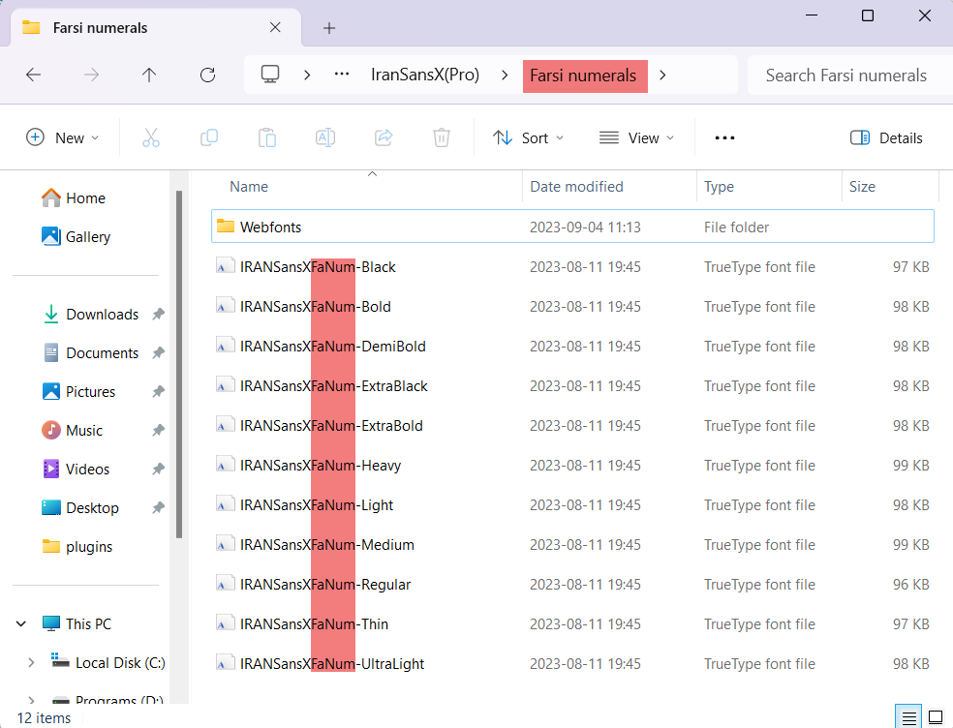Select the Webfonts folder
Viewport: 953px width, 728px height.
(572, 227)
